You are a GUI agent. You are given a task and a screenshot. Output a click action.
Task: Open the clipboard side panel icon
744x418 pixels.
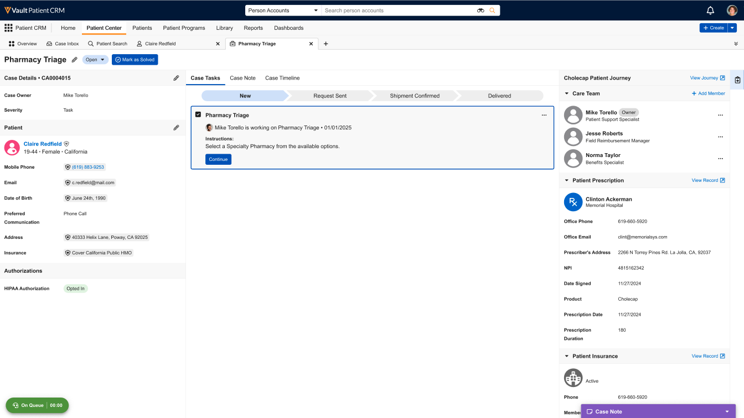coord(737,80)
